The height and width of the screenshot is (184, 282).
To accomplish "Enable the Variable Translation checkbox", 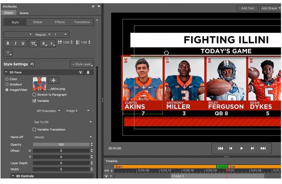I will coord(34,130).
